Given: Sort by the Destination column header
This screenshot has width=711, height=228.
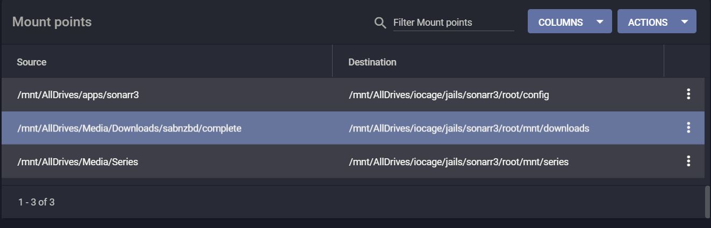Looking at the screenshot, I should coord(372,62).
